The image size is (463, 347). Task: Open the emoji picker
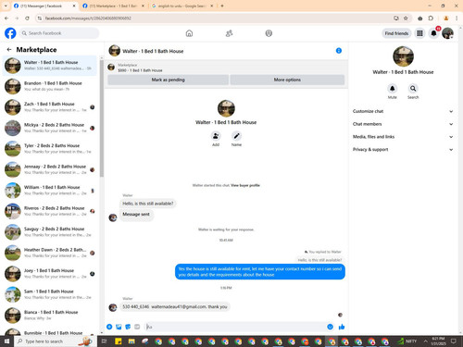pos(330,327)
